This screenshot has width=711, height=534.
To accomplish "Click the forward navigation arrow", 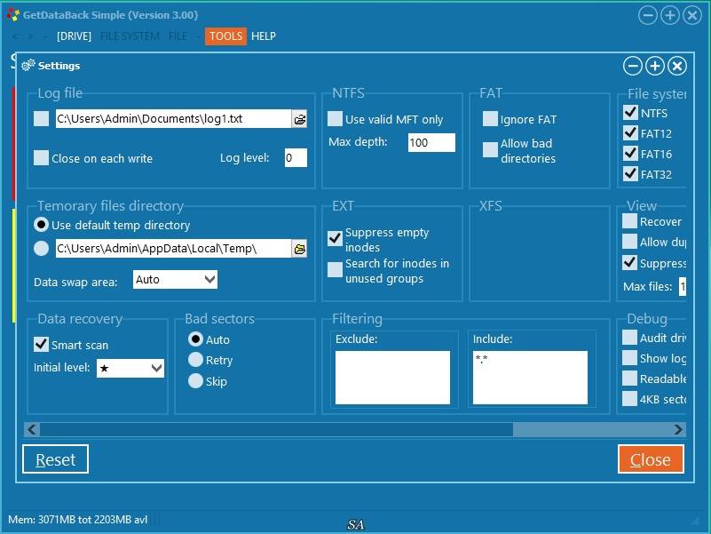I will [x=30, y=36].
